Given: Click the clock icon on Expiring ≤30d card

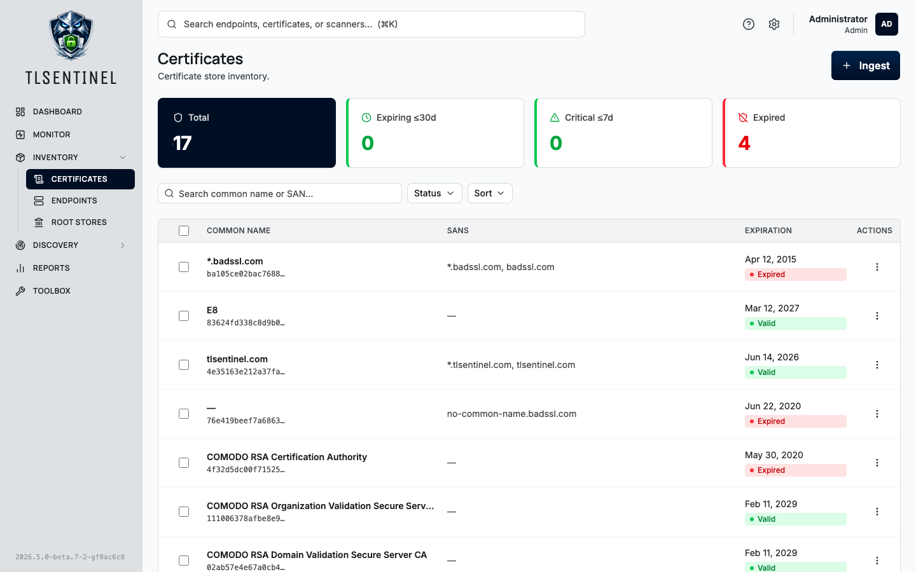Looking at the screenshot, I should [x=366, y=118].
